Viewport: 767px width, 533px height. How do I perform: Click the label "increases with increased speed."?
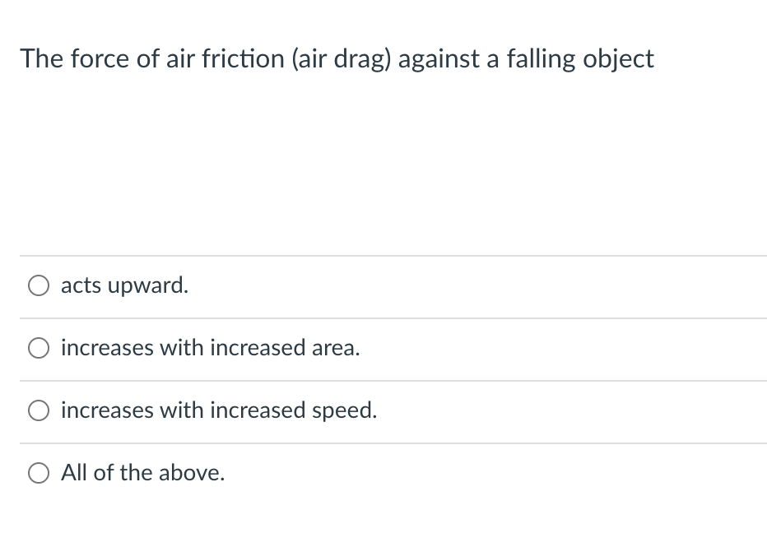pyautogui.click(x=219, y=410)
